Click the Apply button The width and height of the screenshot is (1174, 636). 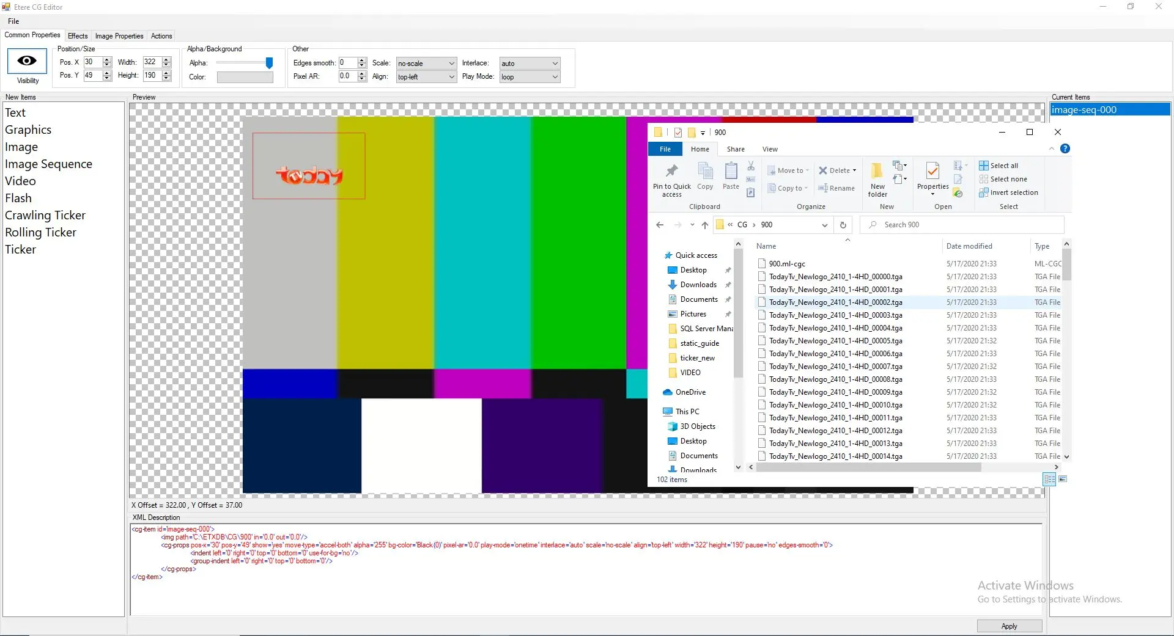tap(1009, 626)
